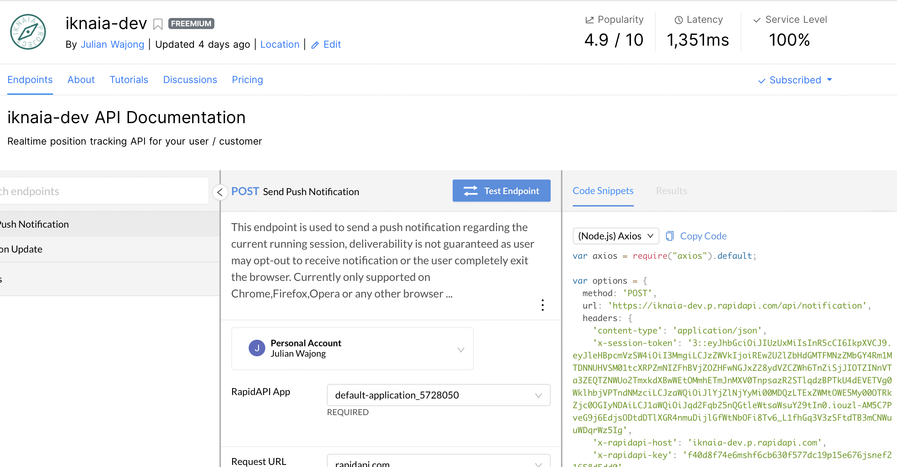This screenshot has width=897, height=467.
Task: Click the 'content-type' header key
Action: click(x=628, y=331)
